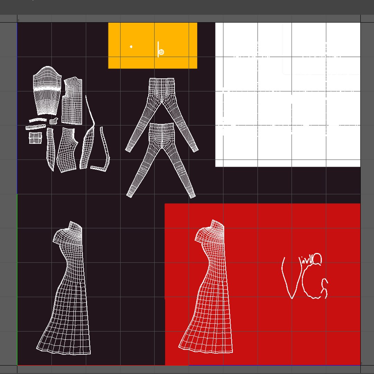Select the rounded sleeve UV shell
Screen dimensions: 374x374
47,91
